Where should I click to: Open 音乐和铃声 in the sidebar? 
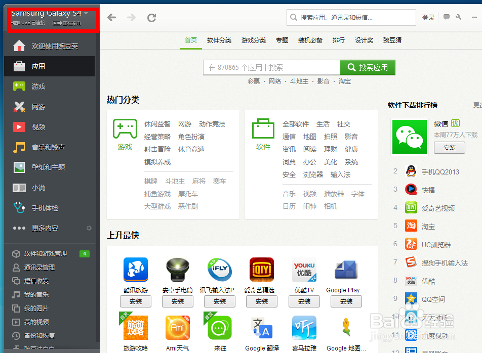pyautogui.click(x=49, y=147)
